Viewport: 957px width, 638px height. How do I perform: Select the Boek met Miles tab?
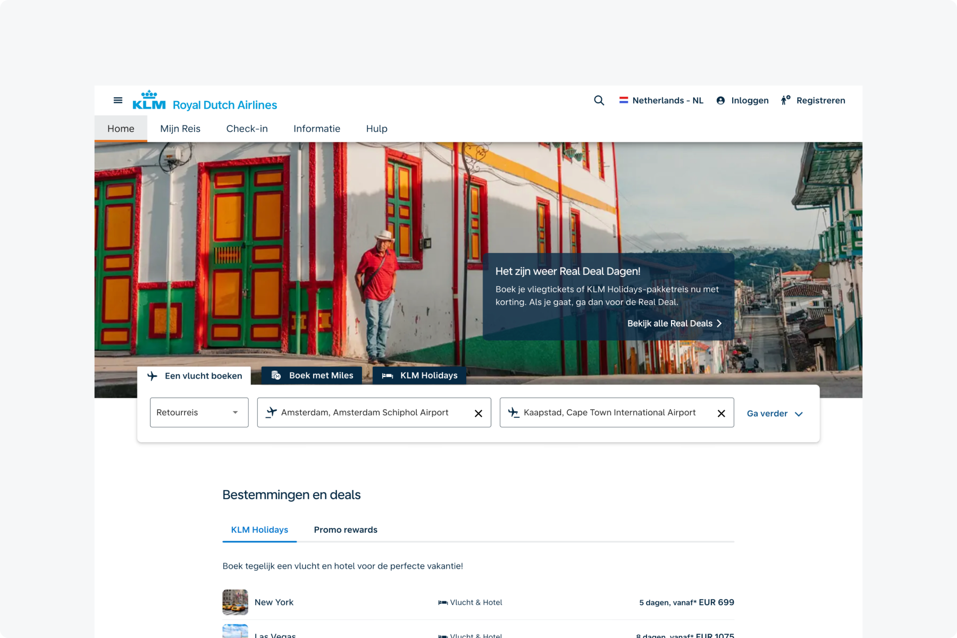[x=312, y=375]
